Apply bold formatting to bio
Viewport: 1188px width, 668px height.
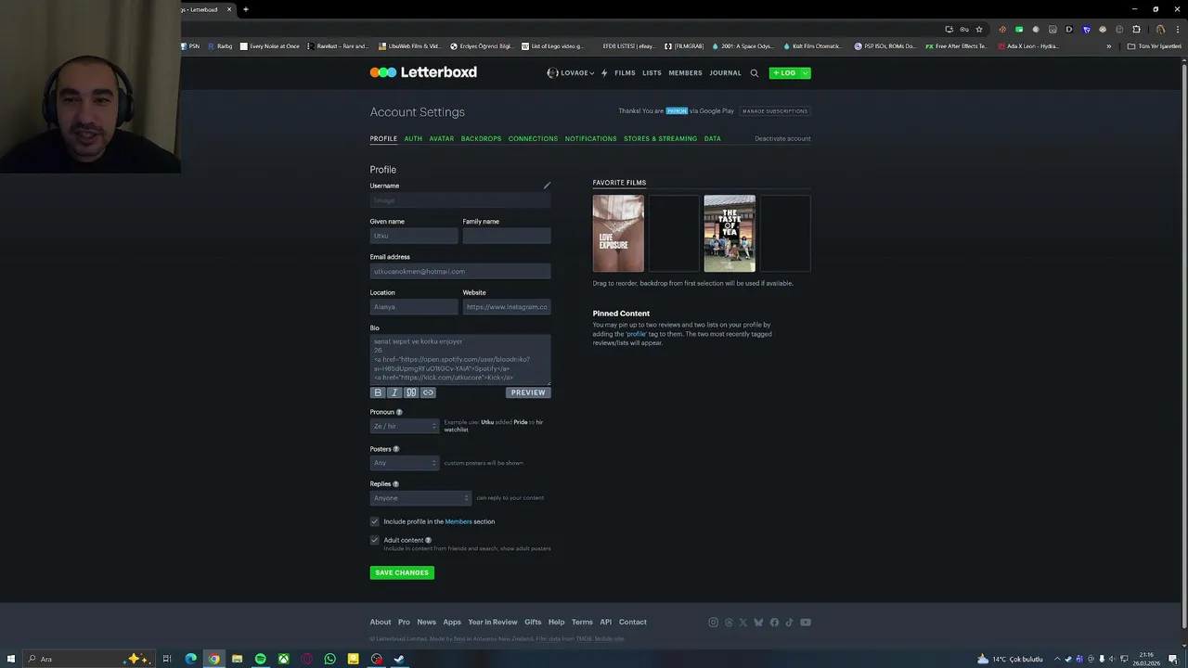tap(378, 392)
